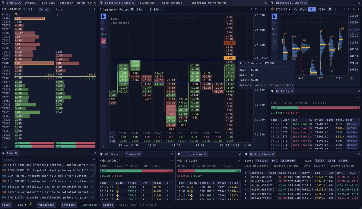362x209 pixels.
Task: Open the hamburger menu in Footprint Chart toolbar
Action: (103, 47)
